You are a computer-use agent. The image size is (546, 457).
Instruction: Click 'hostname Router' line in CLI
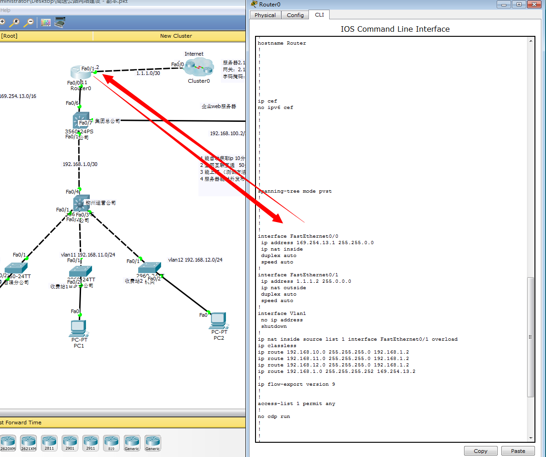point(282,43)
